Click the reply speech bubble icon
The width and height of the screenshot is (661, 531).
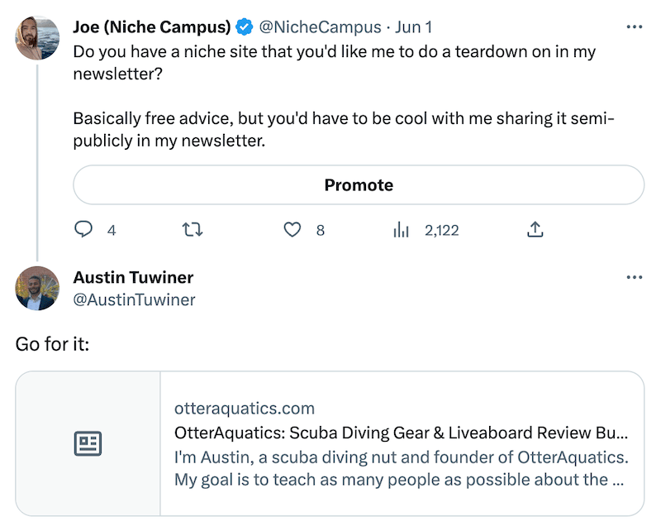point(83,230)
